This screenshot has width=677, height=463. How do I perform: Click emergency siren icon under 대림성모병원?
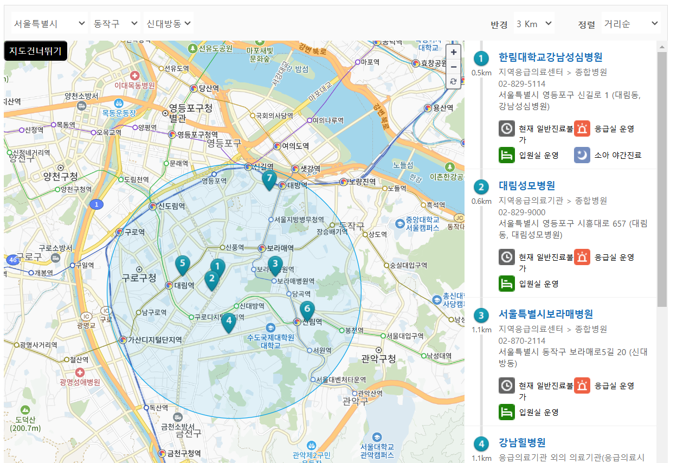click(582, 258)
